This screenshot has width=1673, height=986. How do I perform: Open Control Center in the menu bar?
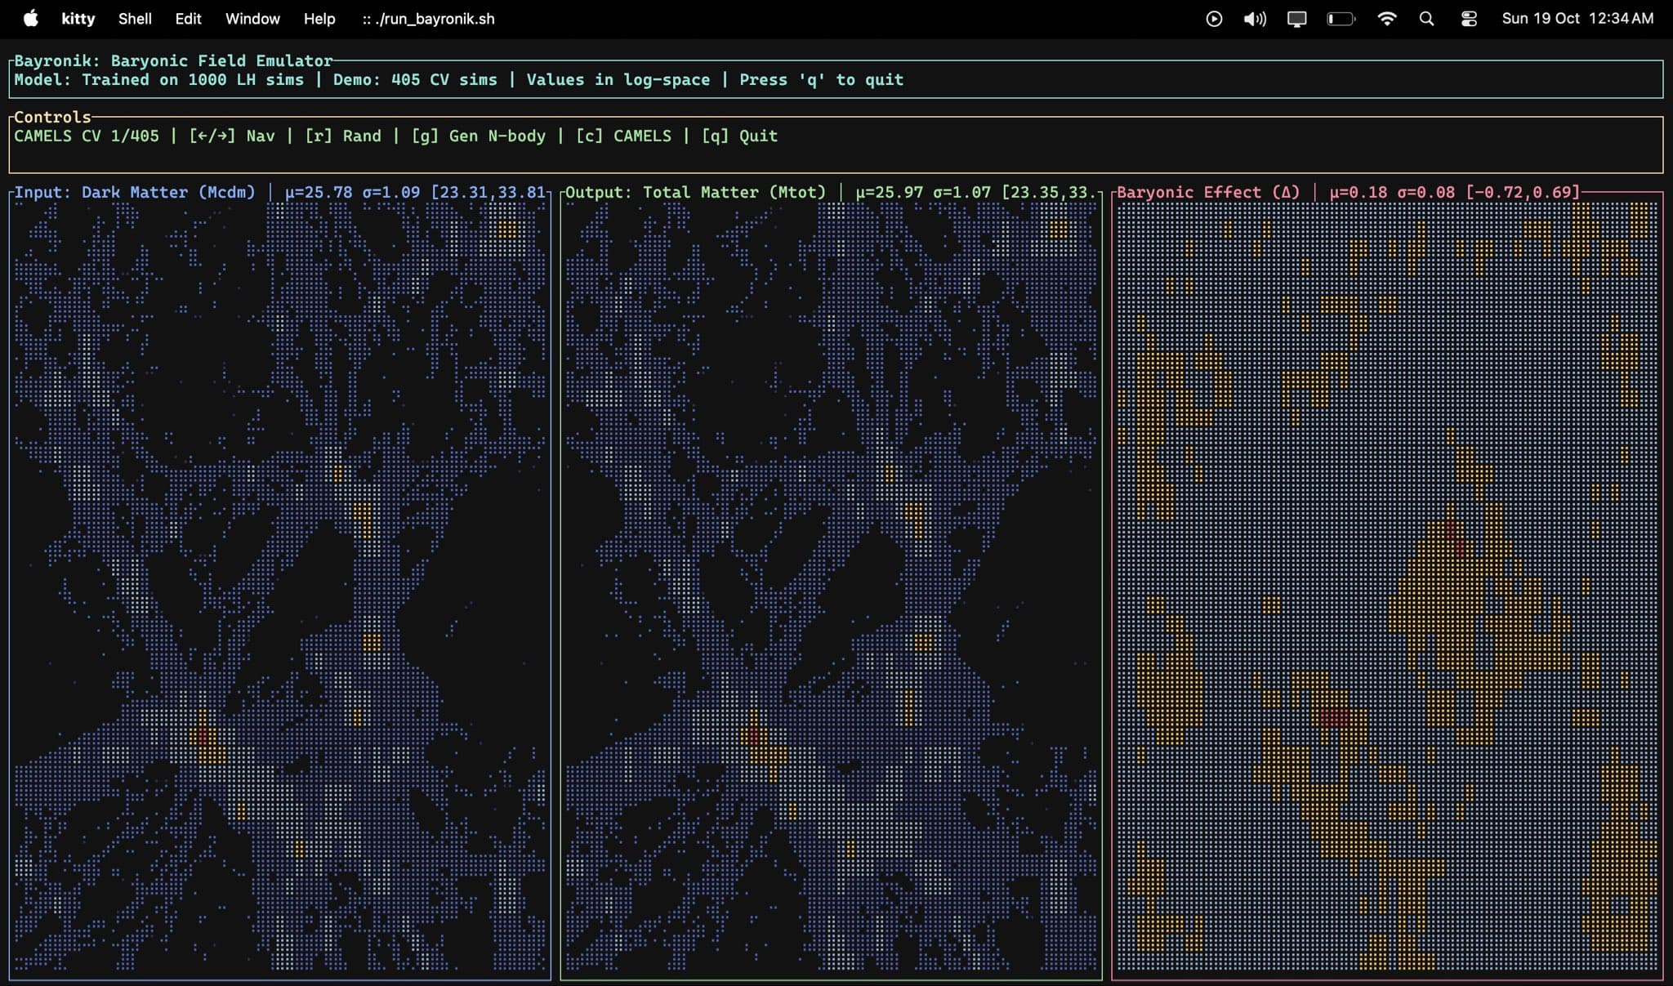pos(1470,18)
